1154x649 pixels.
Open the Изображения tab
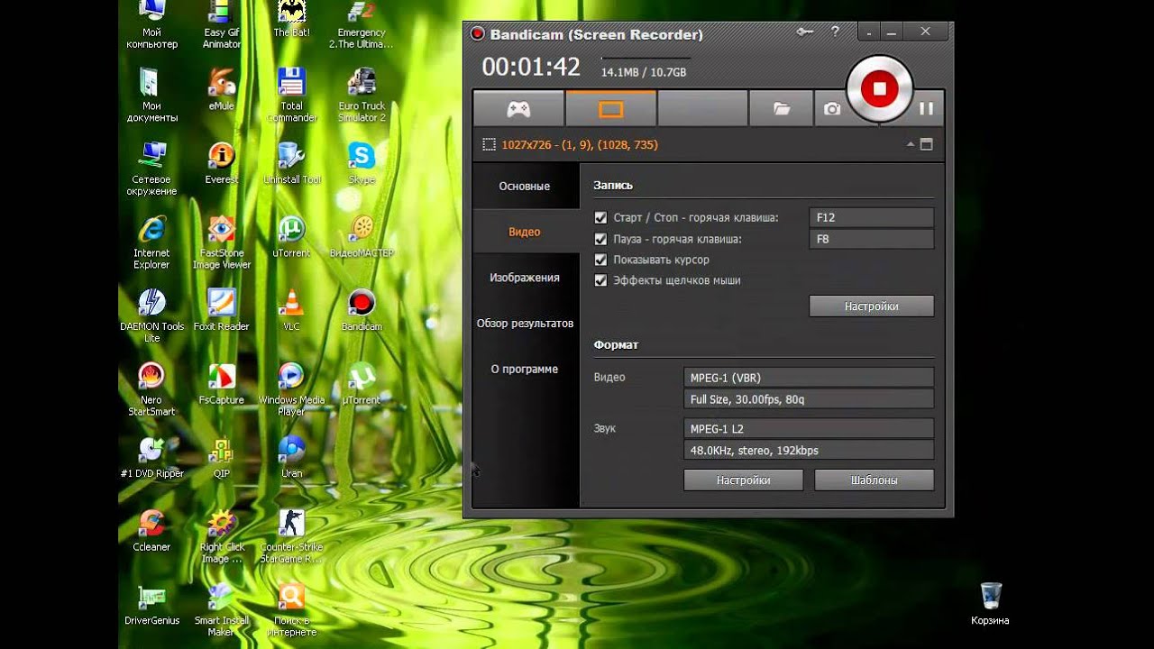525,278
